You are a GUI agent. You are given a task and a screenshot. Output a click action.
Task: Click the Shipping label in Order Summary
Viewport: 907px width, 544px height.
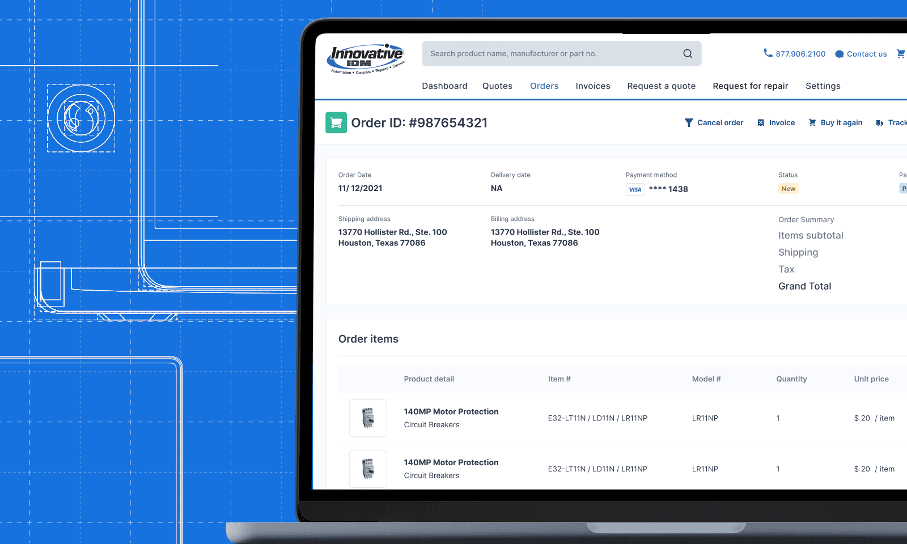pyautogui.click(x=798, y=253)
